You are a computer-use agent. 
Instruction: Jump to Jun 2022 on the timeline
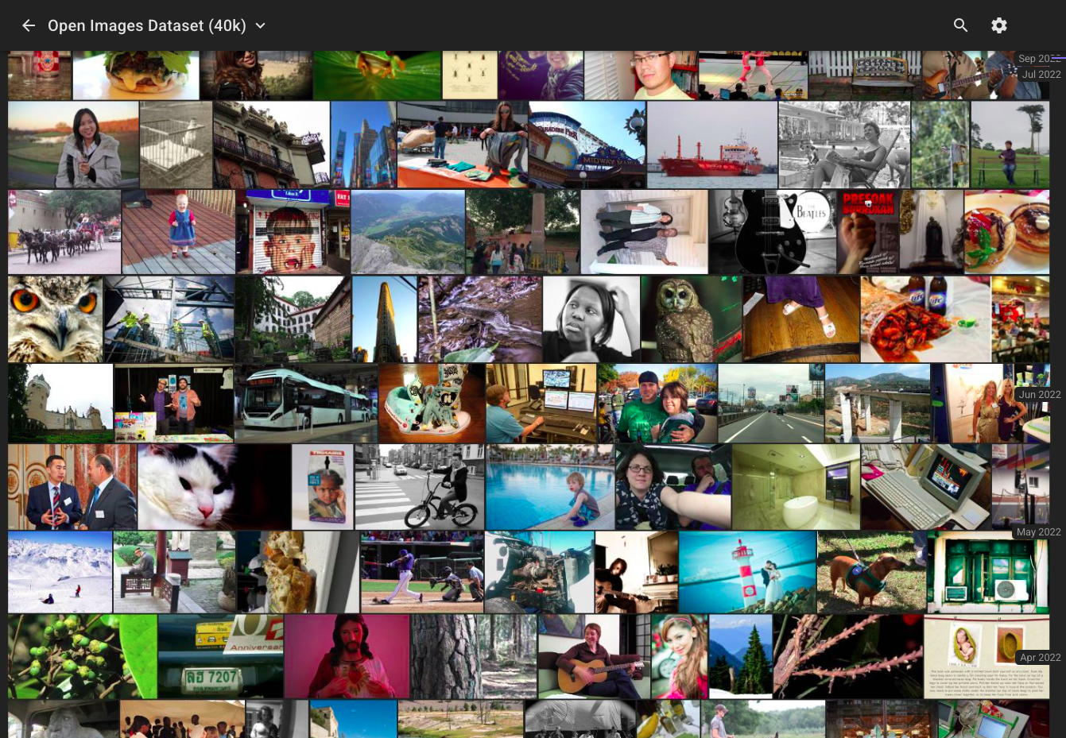(1040, 394)
